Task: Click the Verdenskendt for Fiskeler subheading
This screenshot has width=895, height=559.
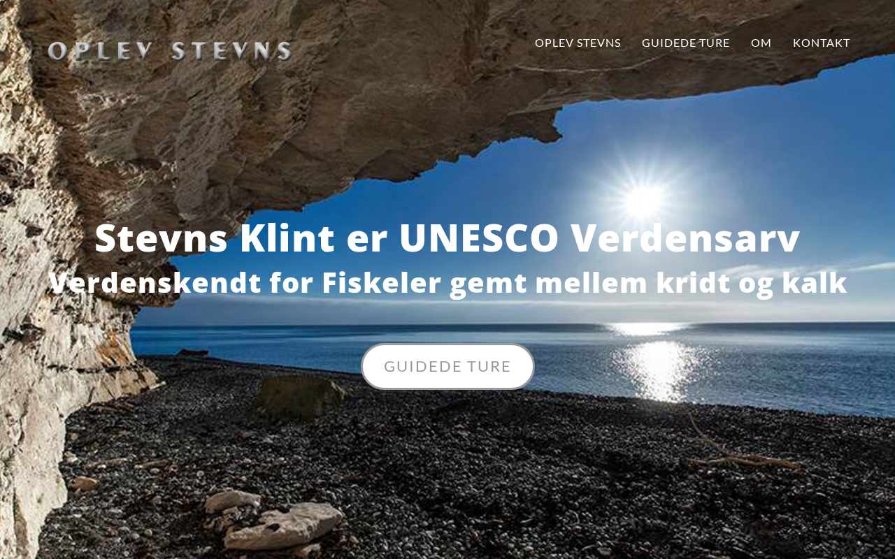Action: (447, 284)
